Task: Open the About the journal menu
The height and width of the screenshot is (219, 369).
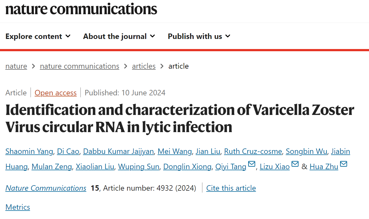Action: 119,36
